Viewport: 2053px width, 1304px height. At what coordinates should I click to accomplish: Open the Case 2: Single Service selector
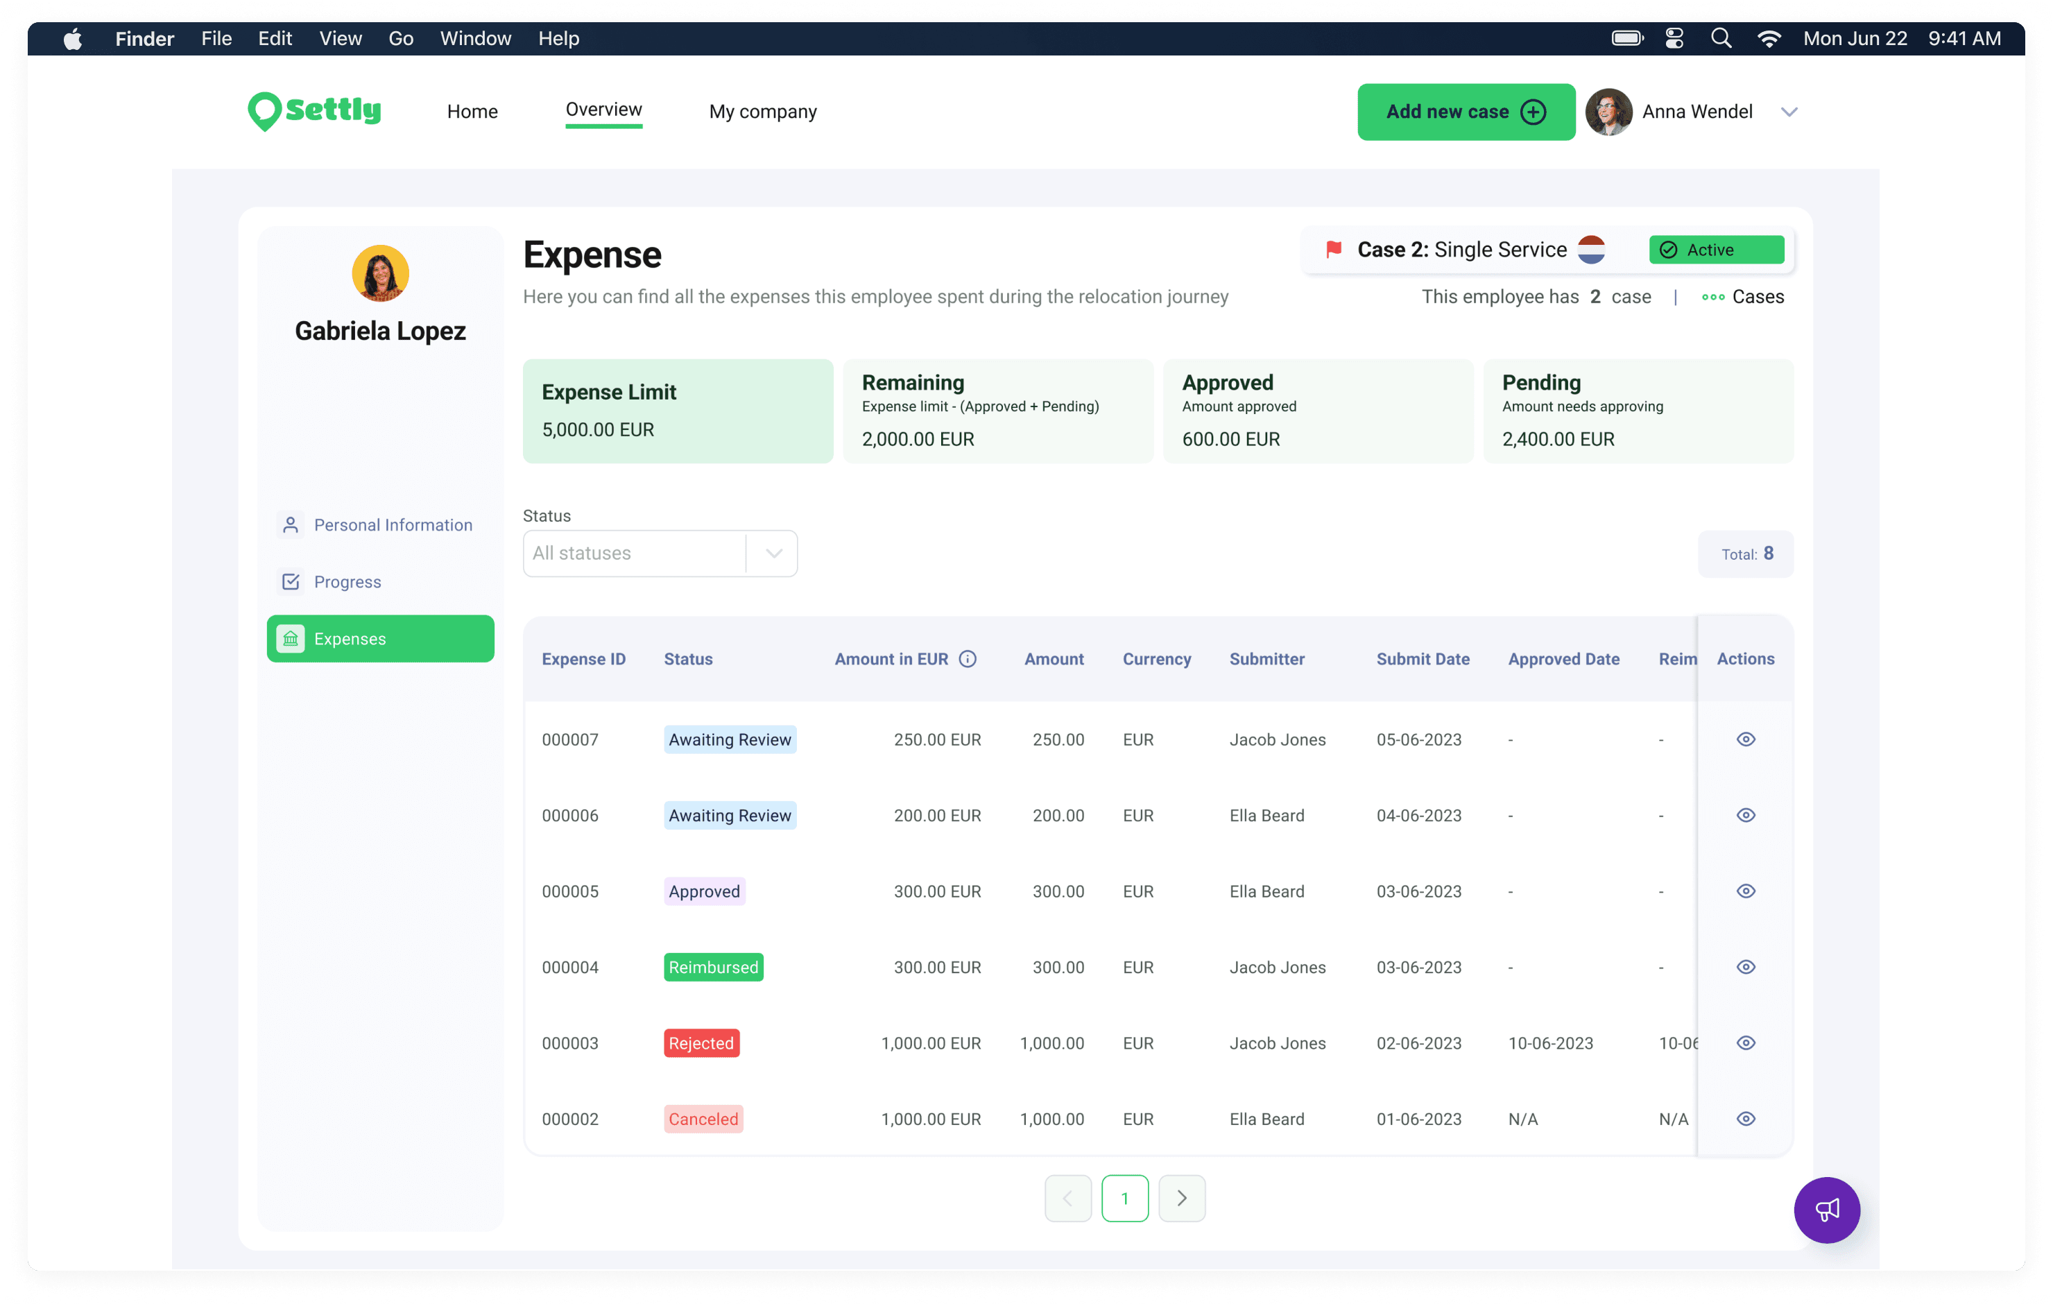(1461, 250)
